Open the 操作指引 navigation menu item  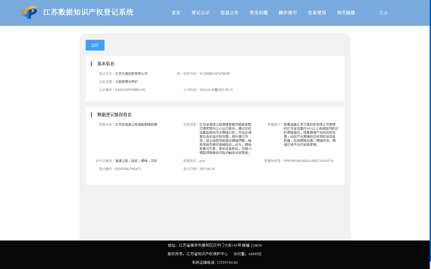pyautogui.click(x=287, y=13)
